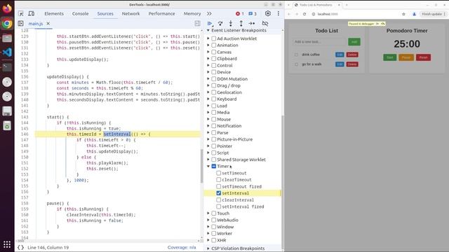Switch to the Elements tab
Screen dimensions: 449x252
tap(54, 14)
